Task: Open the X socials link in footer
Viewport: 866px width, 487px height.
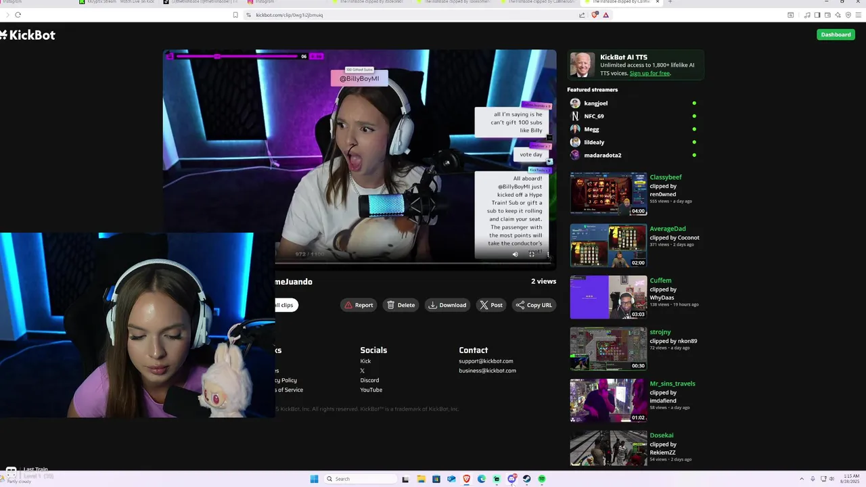Action: tap(362, 371)
